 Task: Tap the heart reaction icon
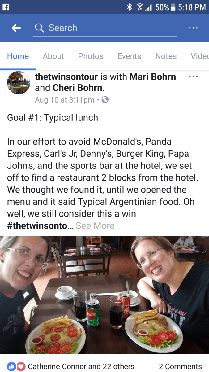21,367
